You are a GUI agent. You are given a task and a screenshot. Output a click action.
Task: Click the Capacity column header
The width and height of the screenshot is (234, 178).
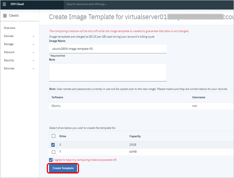[135, 136]
